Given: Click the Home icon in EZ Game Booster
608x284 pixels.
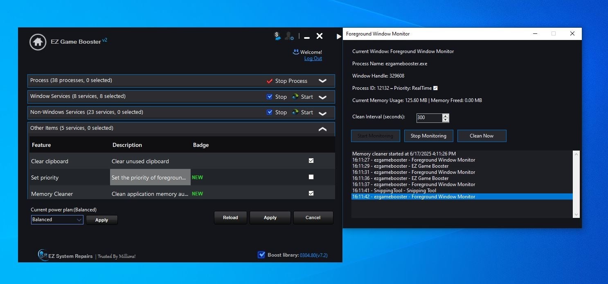Looking at the screenshot, I should pyautogui.click(x=38, y=42).
